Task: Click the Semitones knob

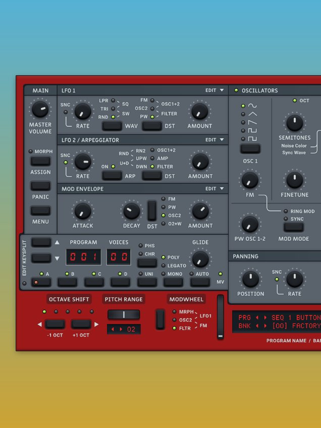Action: tap(295, 123)
